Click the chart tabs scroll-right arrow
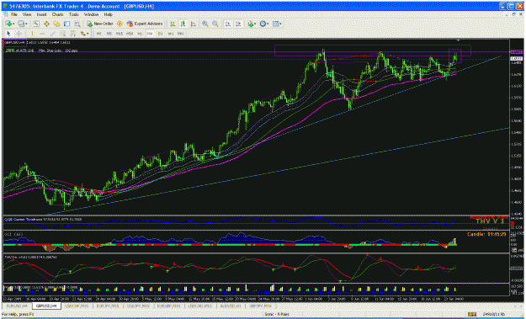526x319 pixels. pyautogui.click(x=522, y=306)
